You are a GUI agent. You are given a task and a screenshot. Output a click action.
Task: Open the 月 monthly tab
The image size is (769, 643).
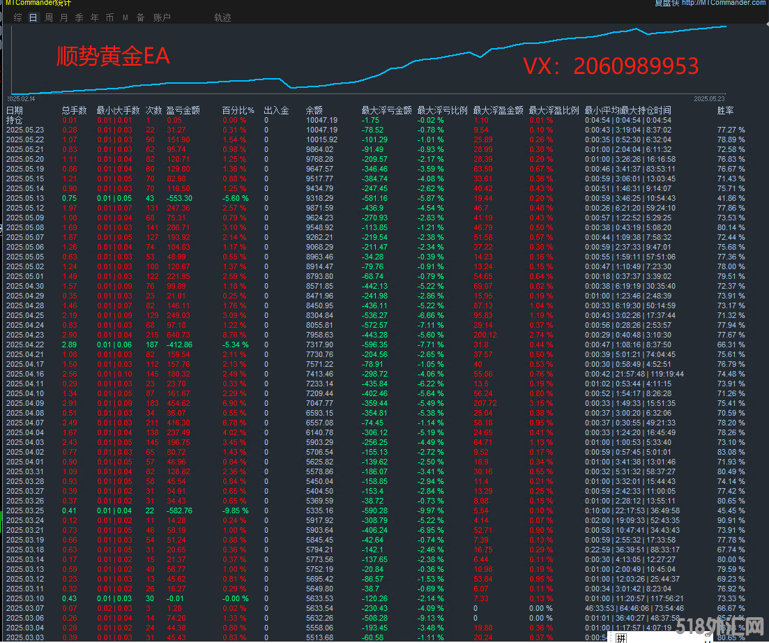point(63,17)
